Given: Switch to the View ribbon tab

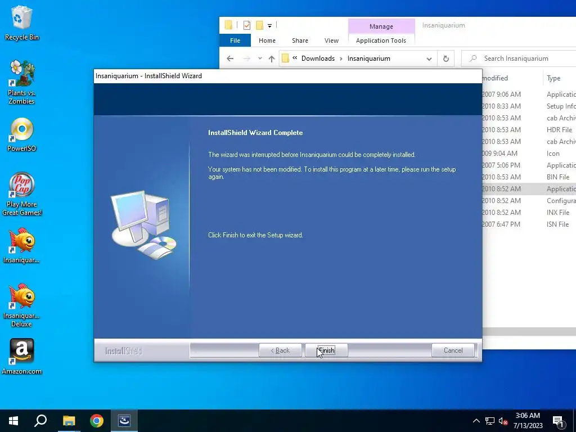Looking at the screenshot, I should click(x=331, y=40).
